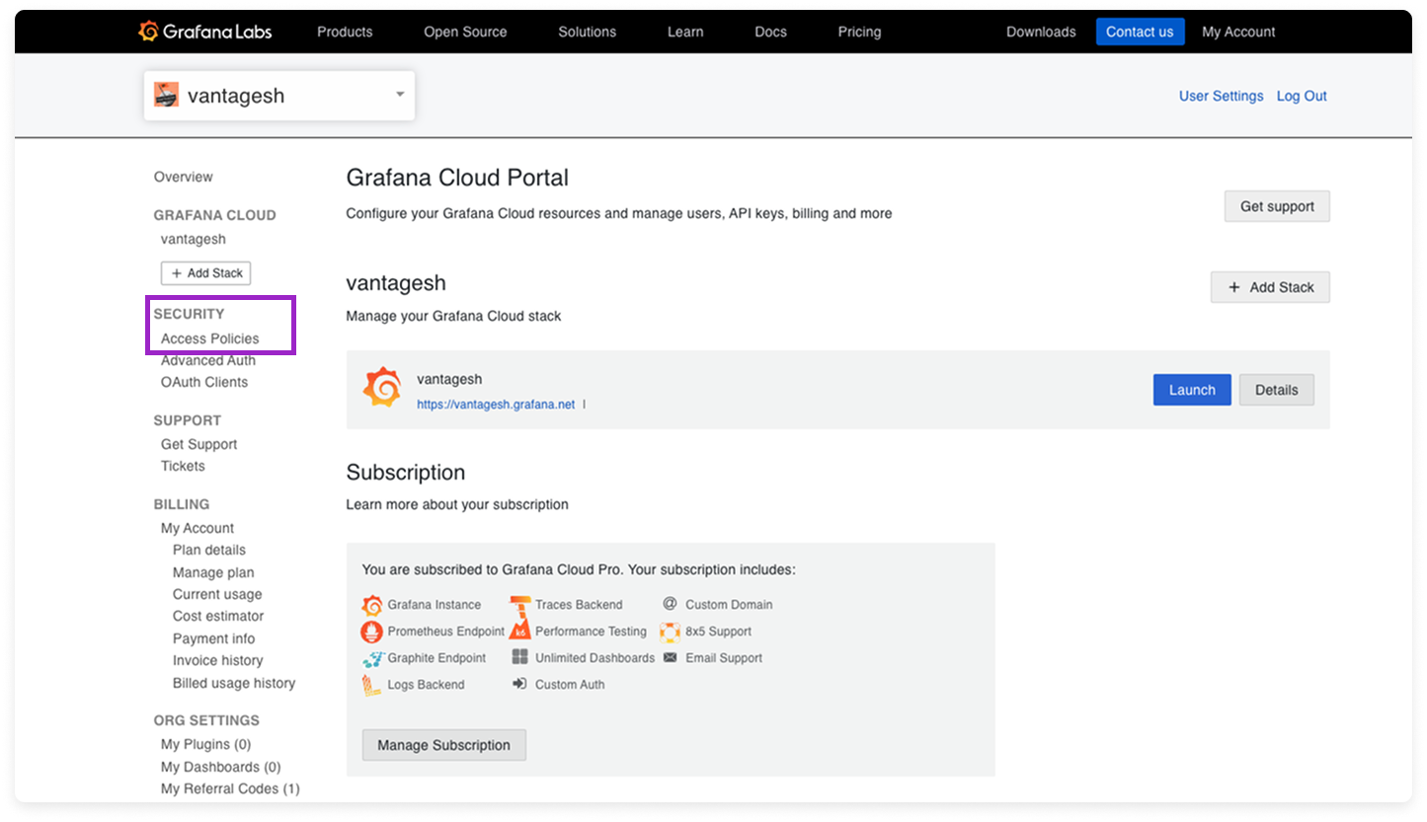This screenshot has height=822, width=1427.
Task: Click the Custom Auth sign-in icon
Action: tap(519, 684)
